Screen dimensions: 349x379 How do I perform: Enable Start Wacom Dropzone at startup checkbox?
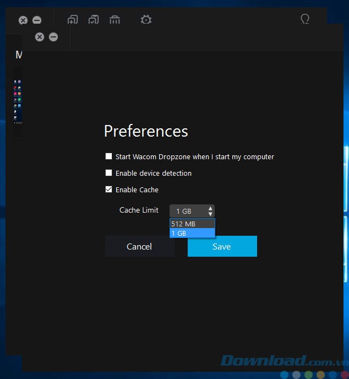[109, 156]
